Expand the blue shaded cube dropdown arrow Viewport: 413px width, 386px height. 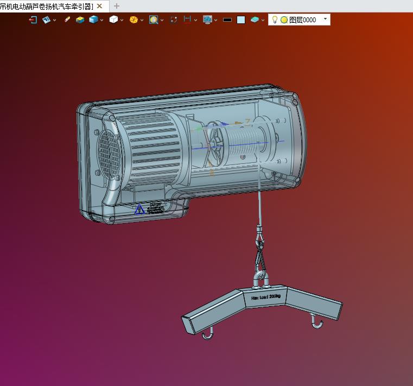pyautogui.click(x=102, y=20)
